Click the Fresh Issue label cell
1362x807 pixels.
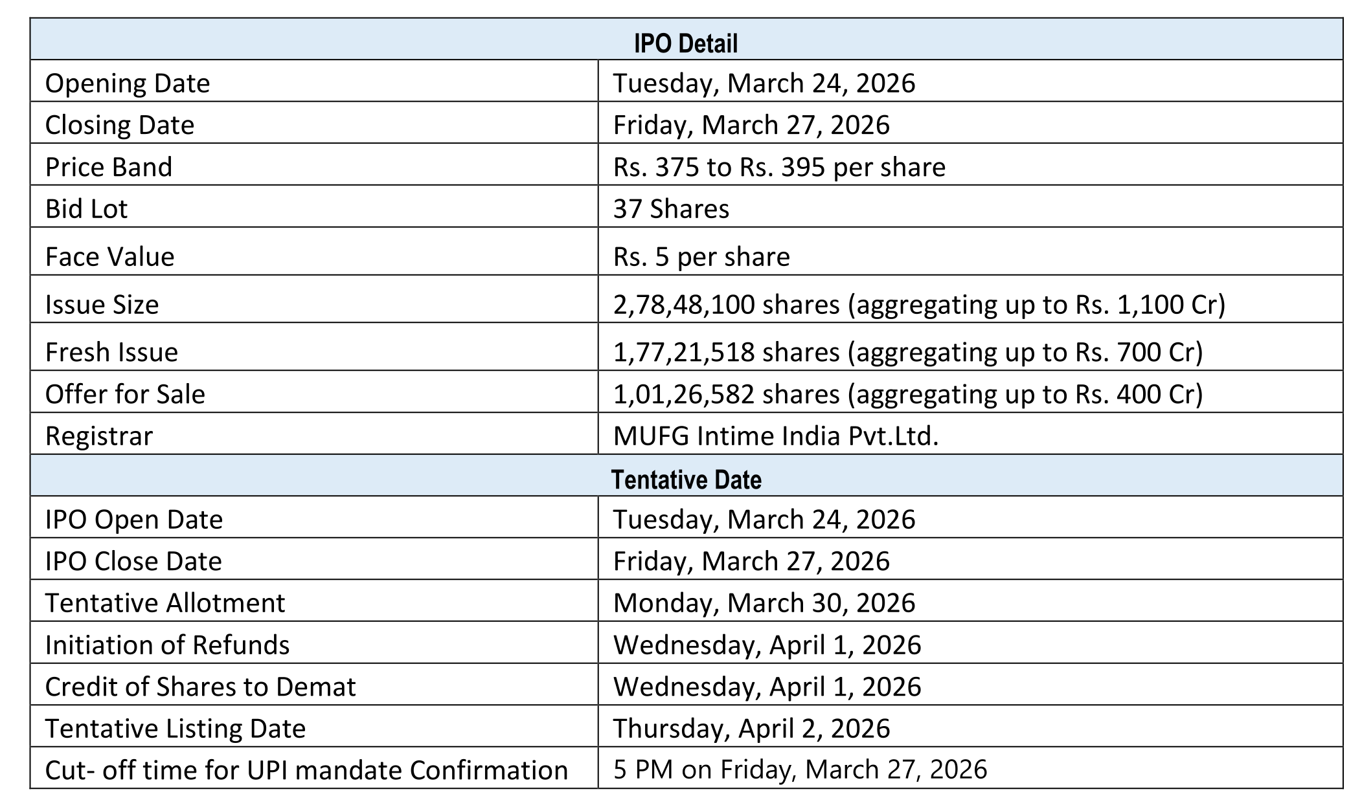[111, 352]
